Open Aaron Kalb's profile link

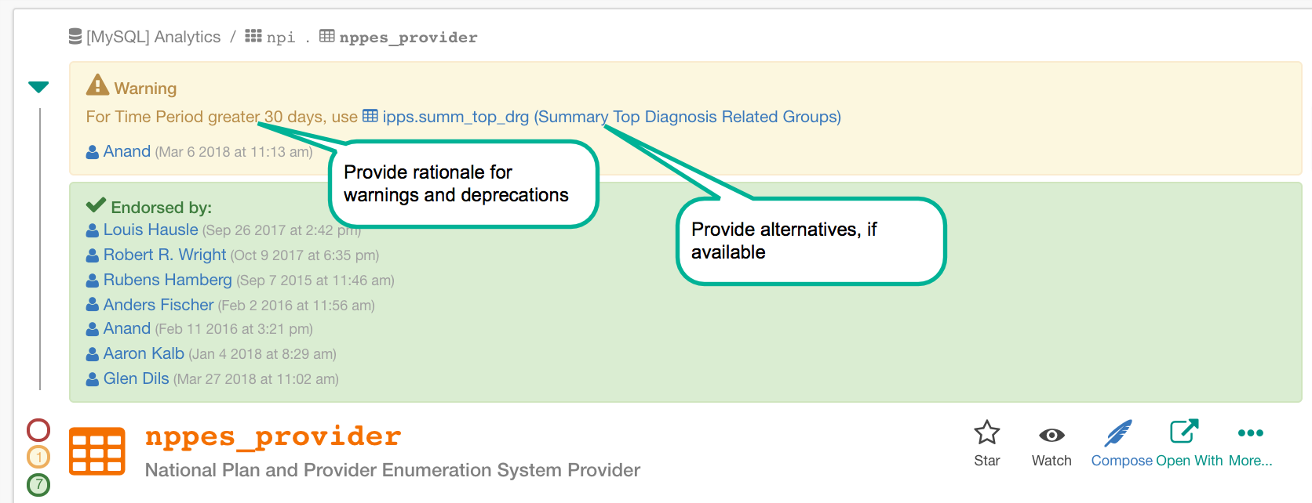click(144, 353)
